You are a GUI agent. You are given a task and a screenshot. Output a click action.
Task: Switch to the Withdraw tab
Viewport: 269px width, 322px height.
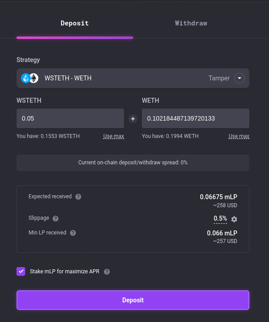click(x=191, y=23)
